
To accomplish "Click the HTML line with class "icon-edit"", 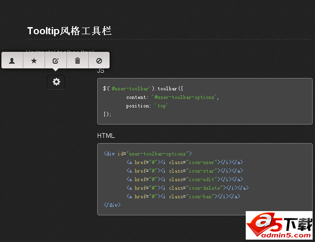I will click(185, 179).
